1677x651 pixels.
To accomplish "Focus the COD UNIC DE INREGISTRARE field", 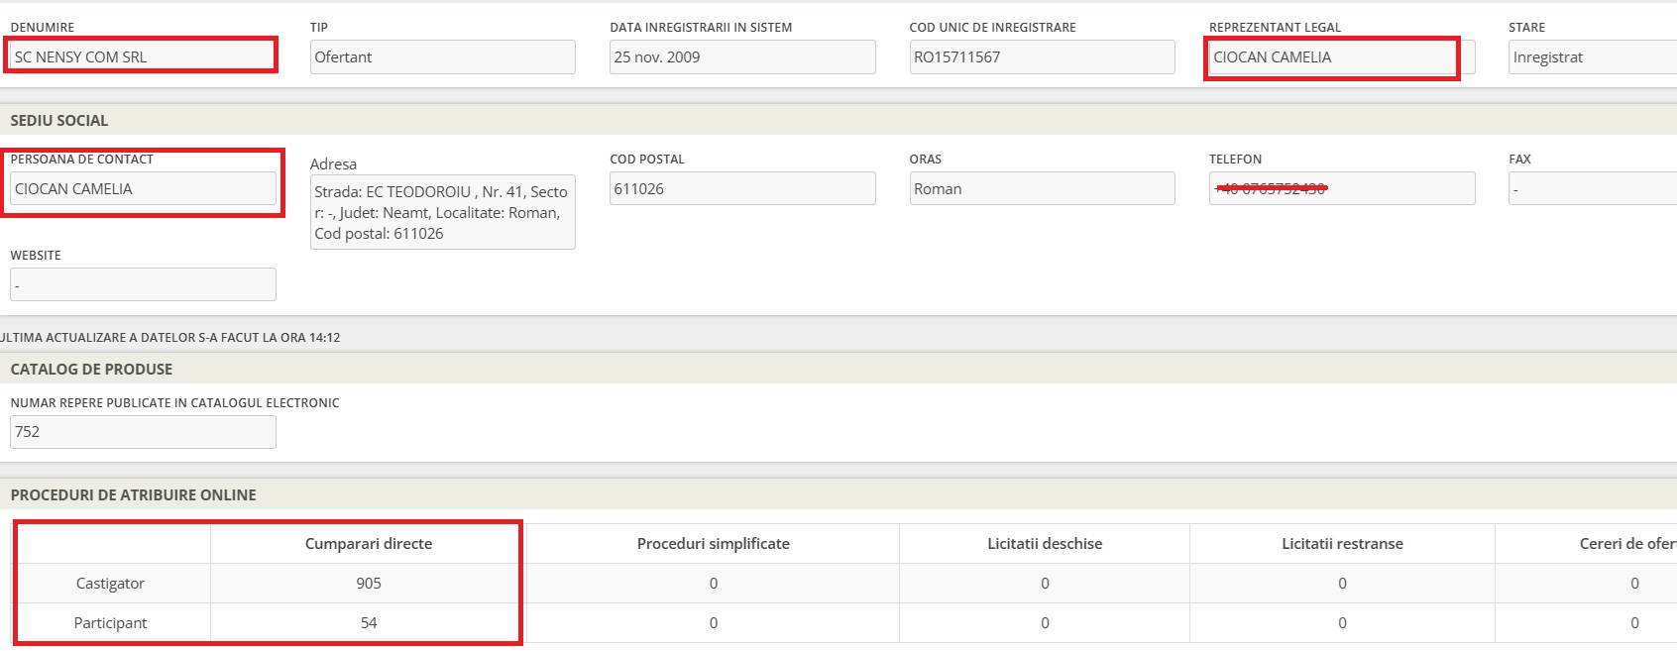I will 1042,56.
